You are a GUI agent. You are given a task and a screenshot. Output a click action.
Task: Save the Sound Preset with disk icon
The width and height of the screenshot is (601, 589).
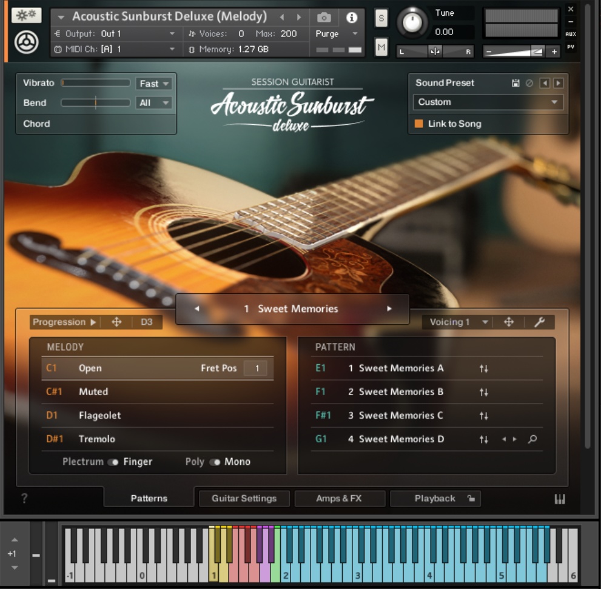click(x=515, y=83)
